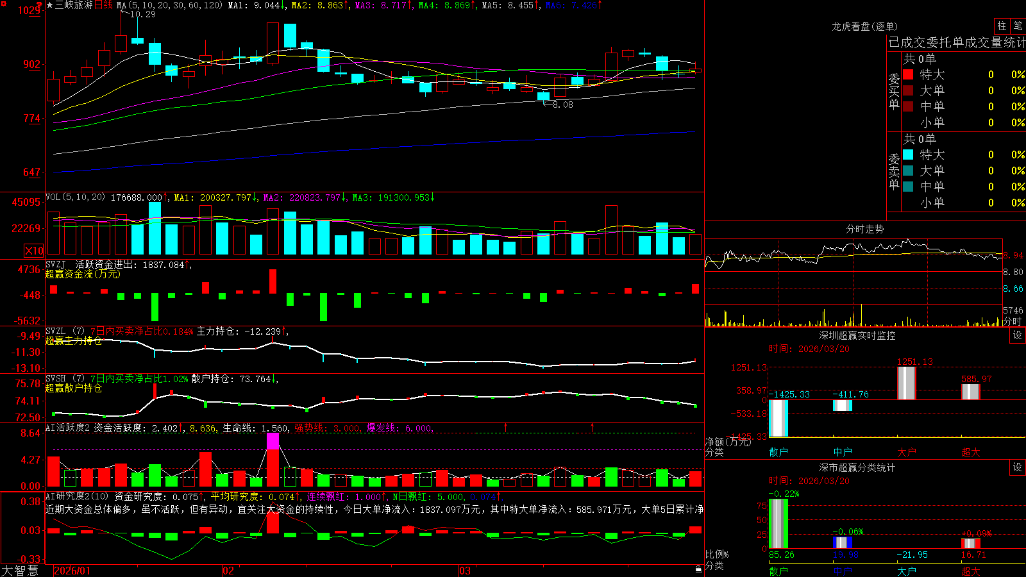Select the AI研究度2(10) indicator label
The height and width of the screenshot is (577, 1026).
(x=77, y=496)
